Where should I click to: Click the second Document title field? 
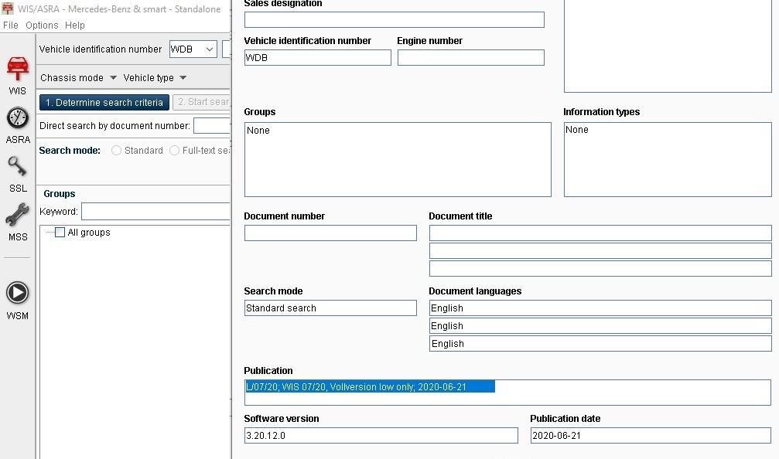pyautogui.click(x=600, y=251)
